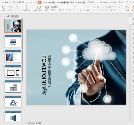Open the font size combo box showing 0
The width and height of the screenshot is (134, 125).
(78, 7)
